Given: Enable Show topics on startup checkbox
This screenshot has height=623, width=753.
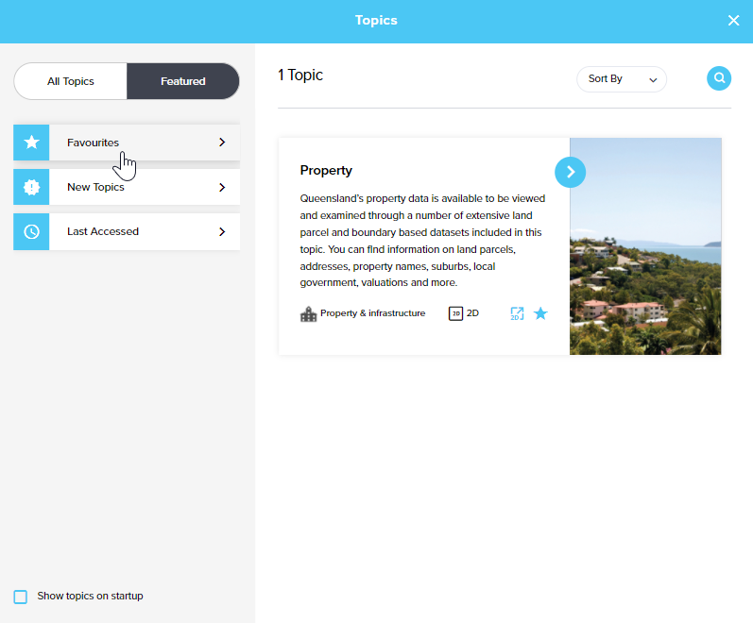Looking at the screenshot, I should 21,597.
